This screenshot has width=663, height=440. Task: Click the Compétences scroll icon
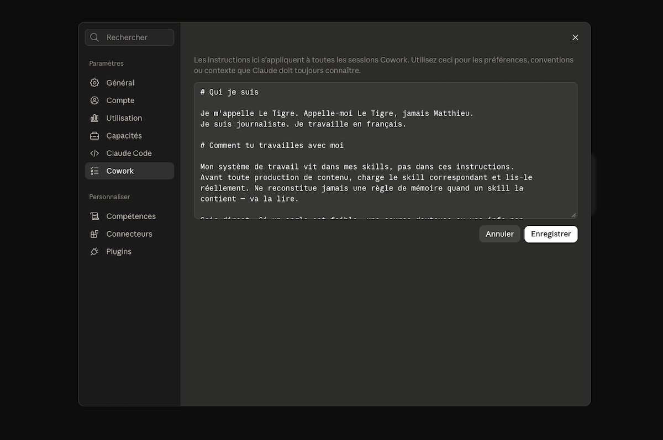point(94,216)
